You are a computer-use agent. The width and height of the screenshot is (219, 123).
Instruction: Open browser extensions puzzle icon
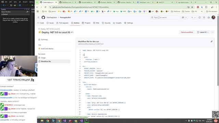(x=206, y=7)
